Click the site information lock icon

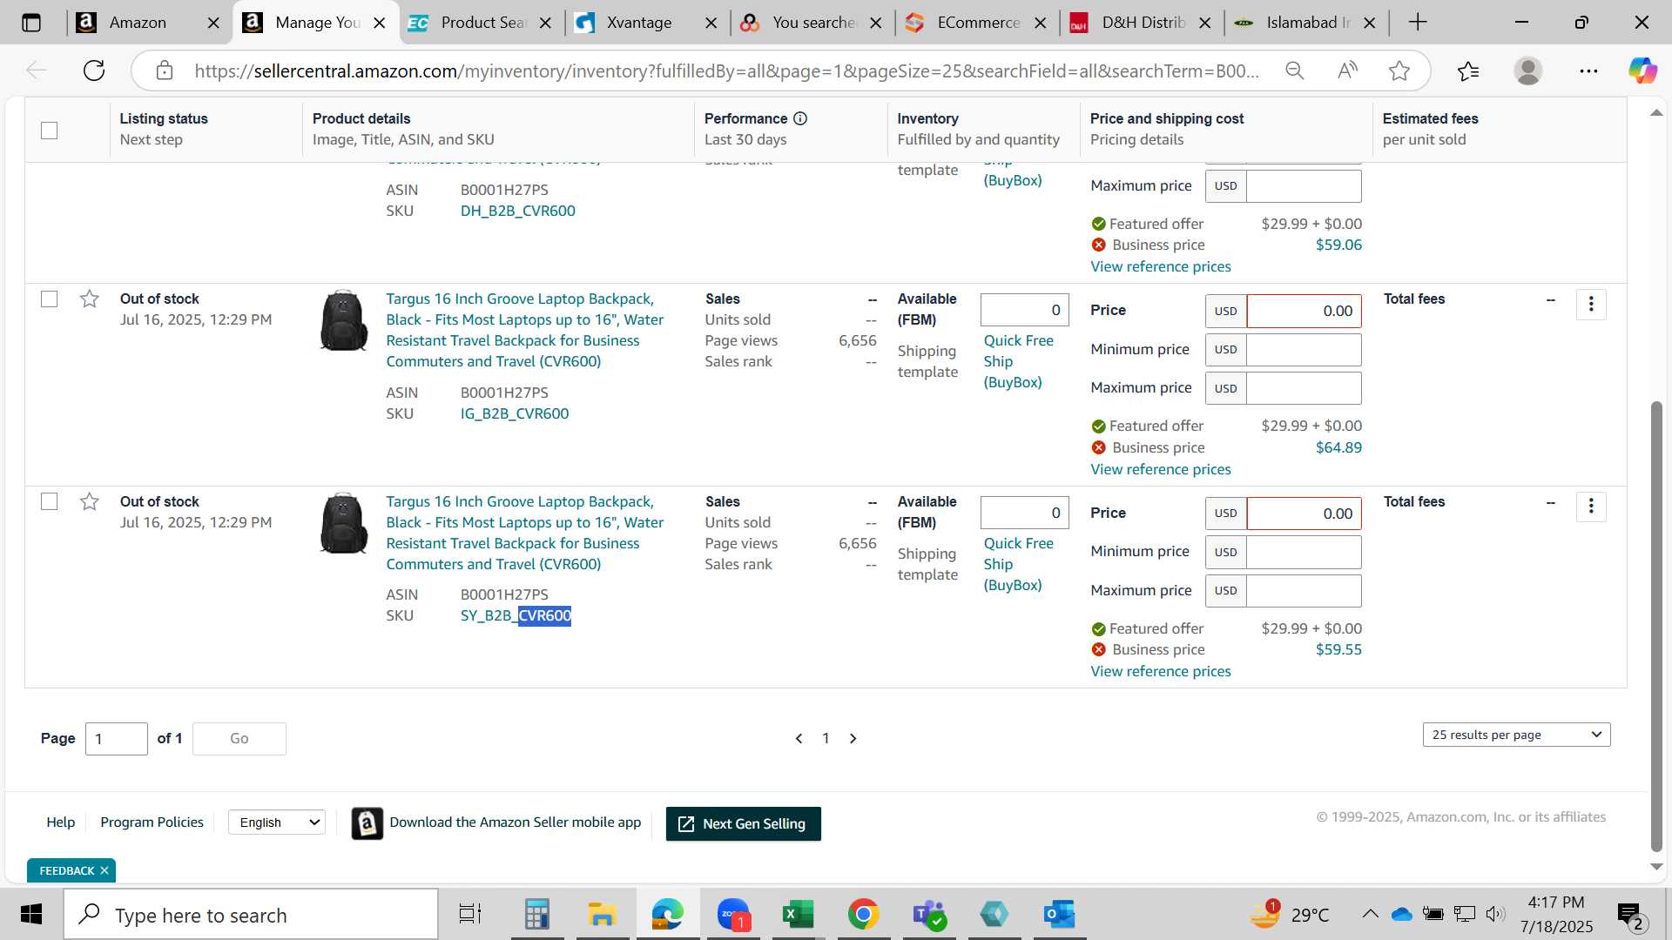pos(165,70)
